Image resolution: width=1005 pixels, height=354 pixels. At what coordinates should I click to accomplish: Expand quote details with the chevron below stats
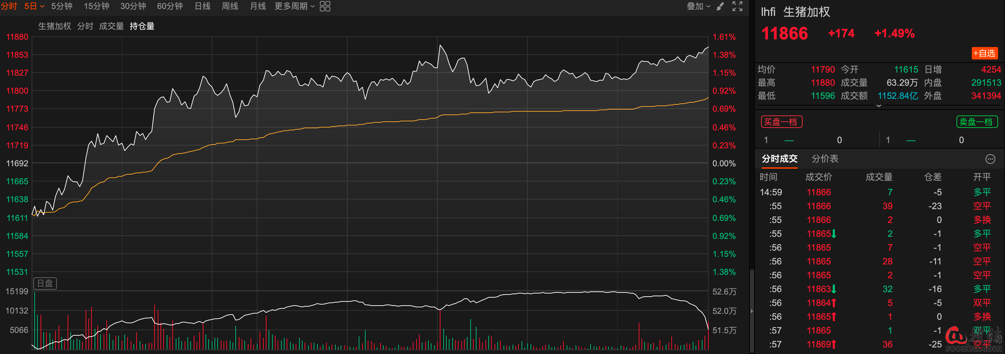point(879,106)
